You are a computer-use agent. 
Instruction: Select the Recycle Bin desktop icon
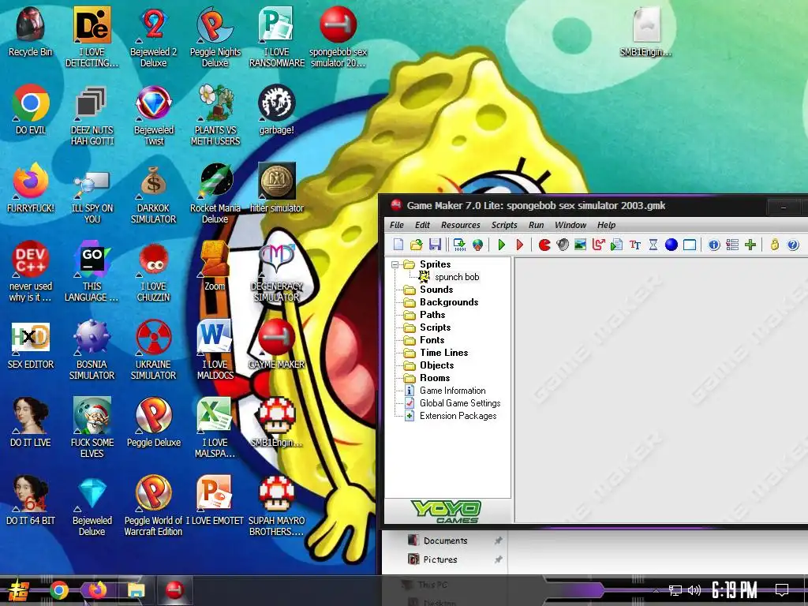31,32
